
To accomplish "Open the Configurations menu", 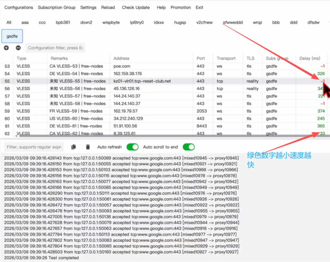I will coord(19,7).
